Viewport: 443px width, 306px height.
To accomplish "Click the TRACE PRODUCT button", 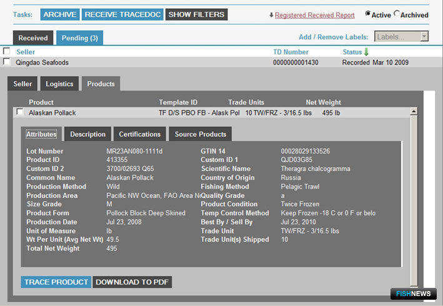I will click(56, 282).
